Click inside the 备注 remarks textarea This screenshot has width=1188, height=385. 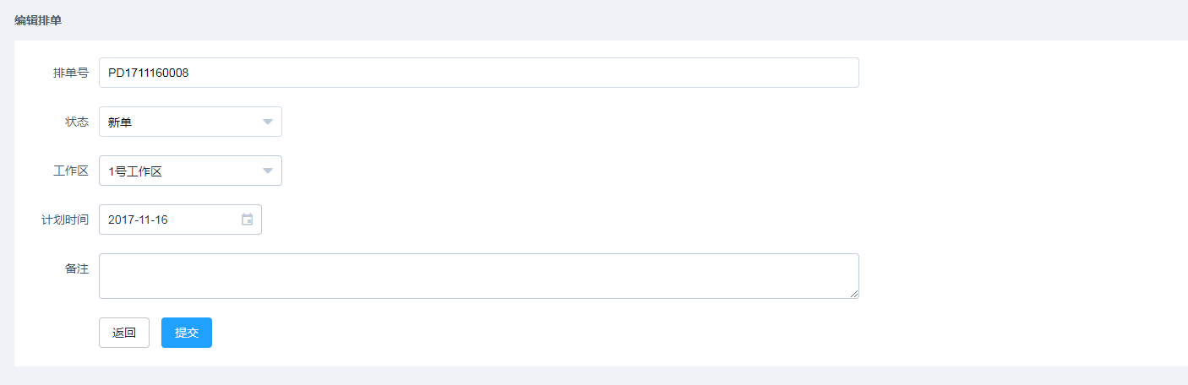pyautogui.click(x=479, y=276)
